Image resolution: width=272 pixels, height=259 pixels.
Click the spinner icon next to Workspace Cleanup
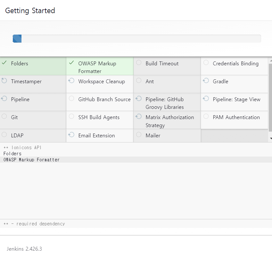(x=71, y=81)
